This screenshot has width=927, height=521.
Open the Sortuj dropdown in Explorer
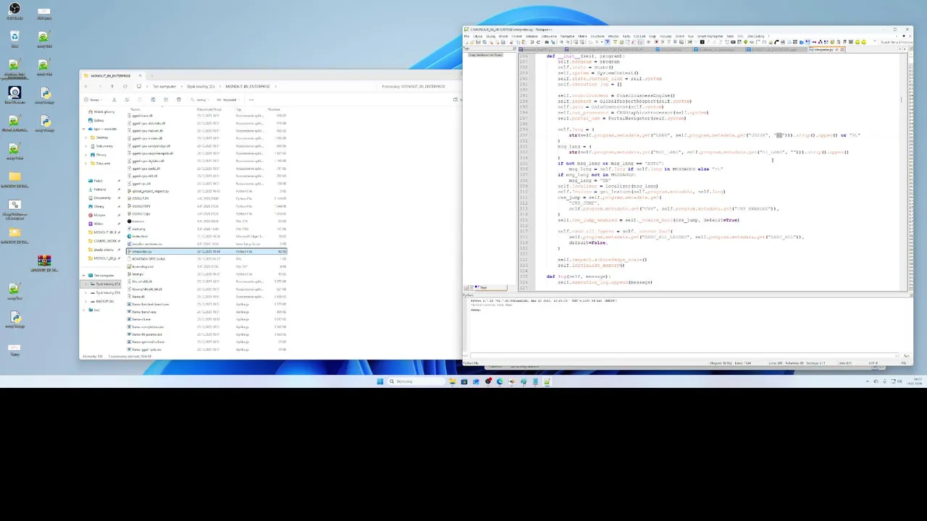(199, 100)
